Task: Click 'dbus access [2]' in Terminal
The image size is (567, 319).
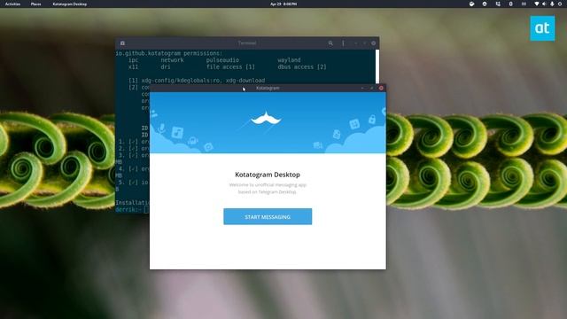Action: tap(302, 67)
